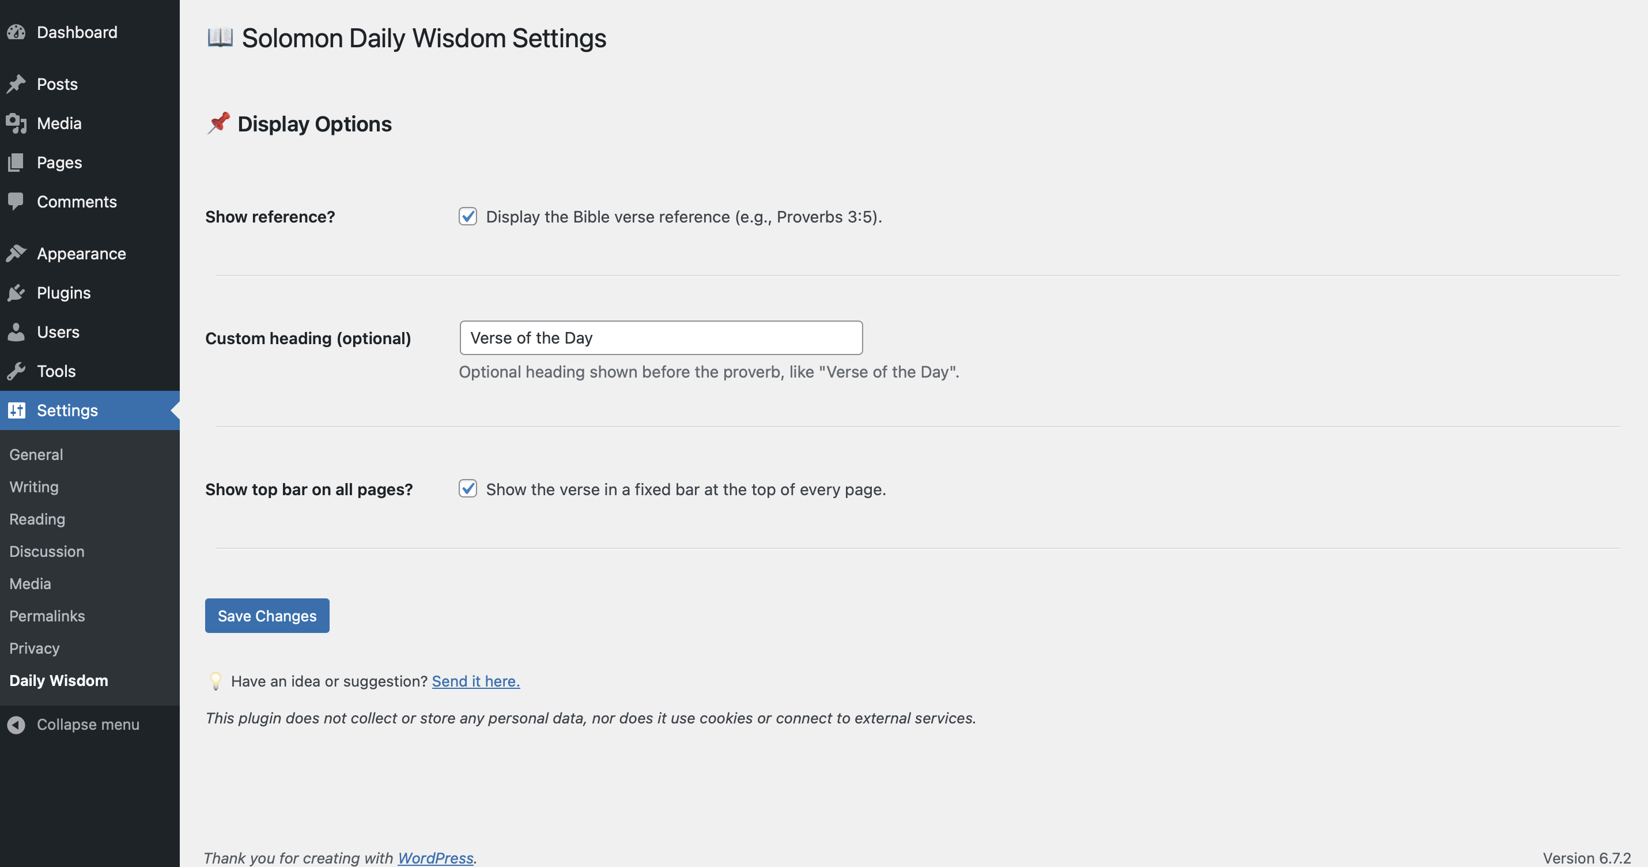Click into the Custom heading text field

[x=661, y=338]
